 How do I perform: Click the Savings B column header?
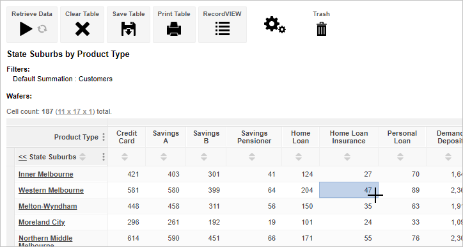(206, 137)
